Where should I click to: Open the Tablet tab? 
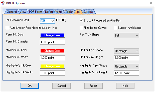(x=69, y=12)
